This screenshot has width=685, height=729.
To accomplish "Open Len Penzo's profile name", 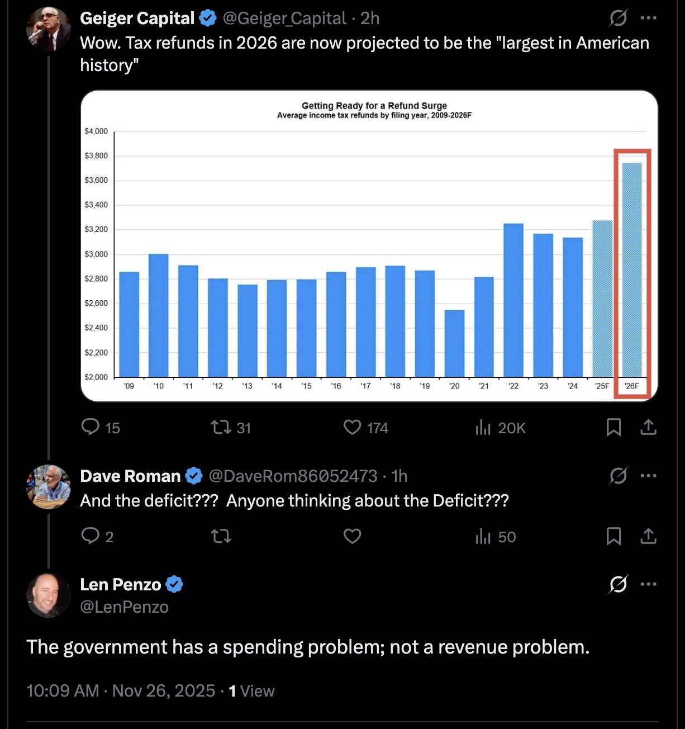I will point(121,585).
